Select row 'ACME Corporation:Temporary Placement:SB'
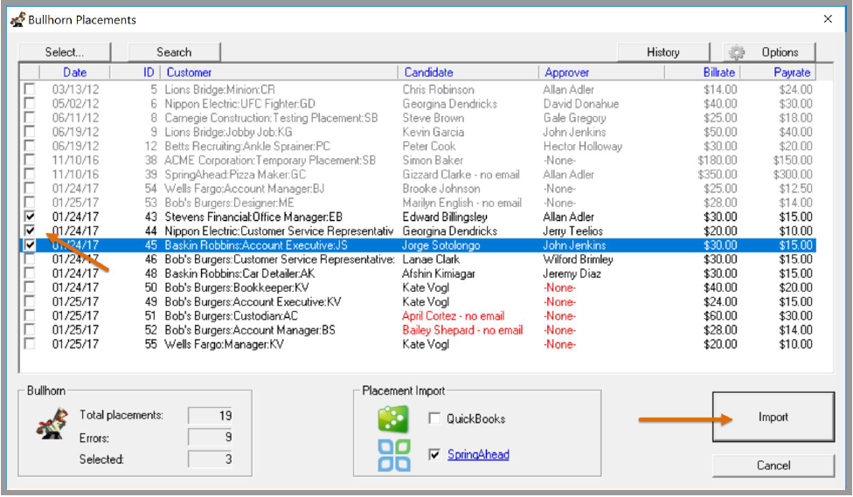This screenshot has height=497, width=853. click(418, 160)
